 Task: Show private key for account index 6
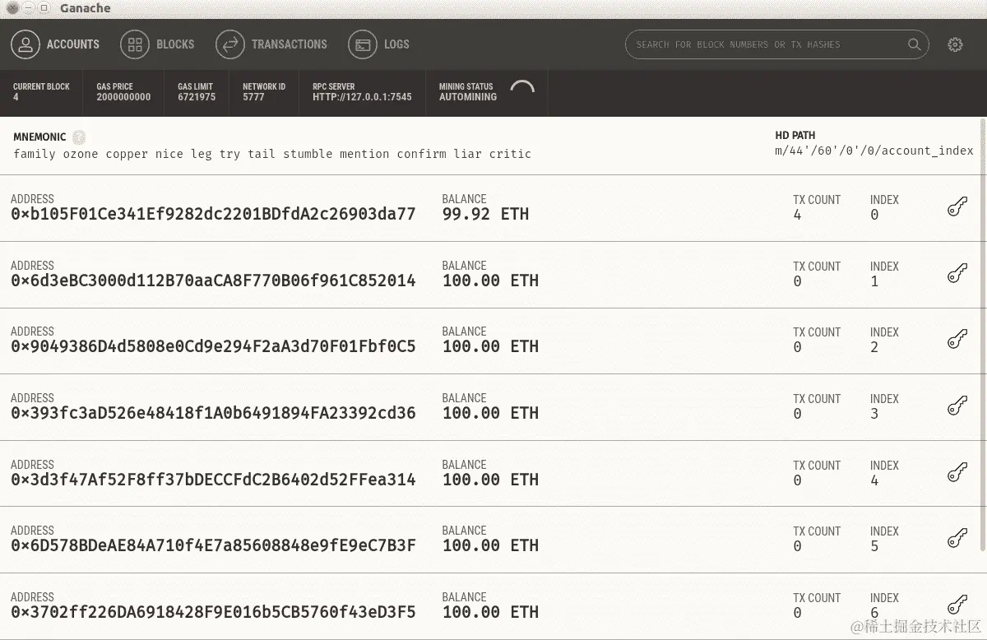[x=957, y=605]
